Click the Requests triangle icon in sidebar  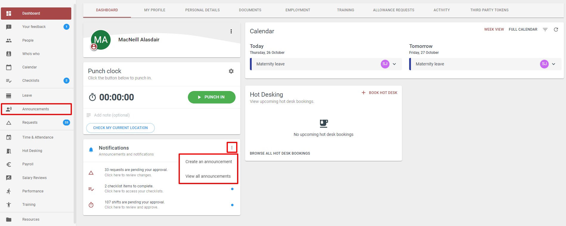tap(9, 123)
